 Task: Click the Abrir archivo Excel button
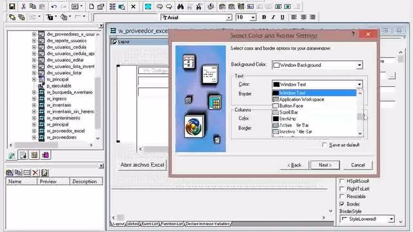click(x=142, y=165)
